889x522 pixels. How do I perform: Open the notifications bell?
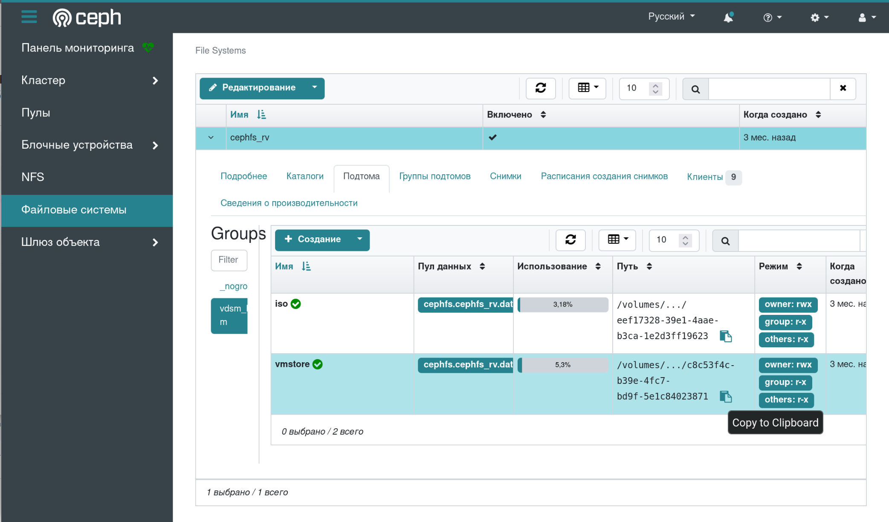coord(728,17)
